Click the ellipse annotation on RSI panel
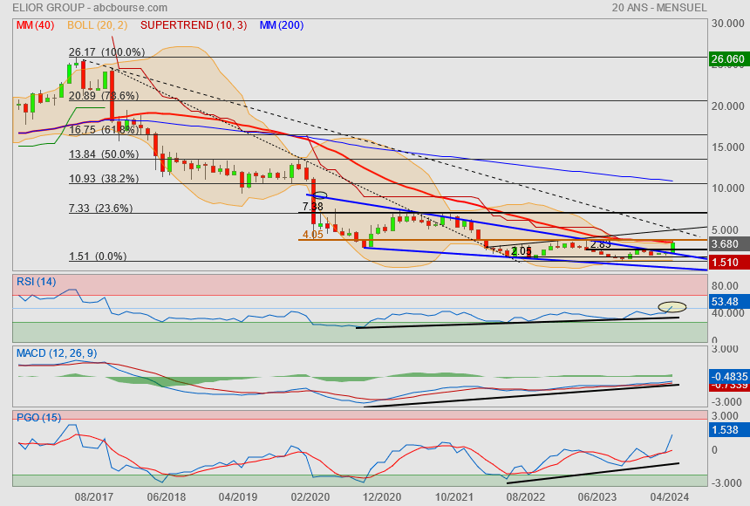Image resolution: width=750 pixels, height=506 pixels. 672,307
